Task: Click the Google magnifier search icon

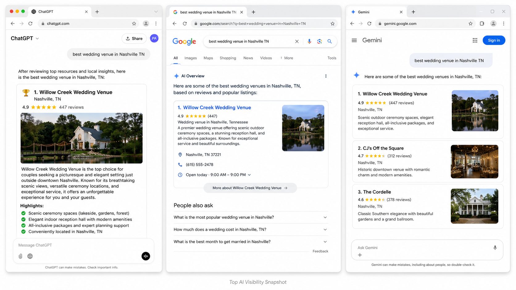Action: (x=330, y=41)
